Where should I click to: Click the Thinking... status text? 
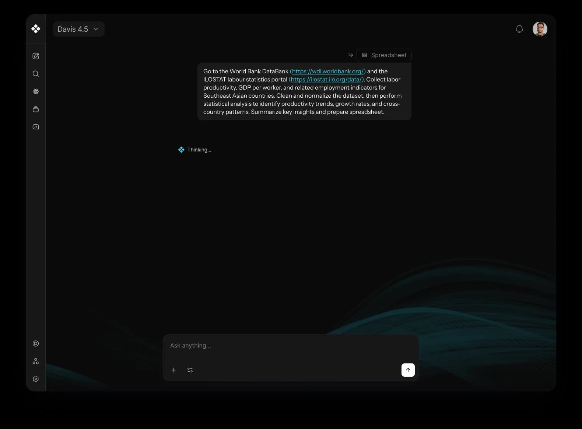(x=199, y=150)
